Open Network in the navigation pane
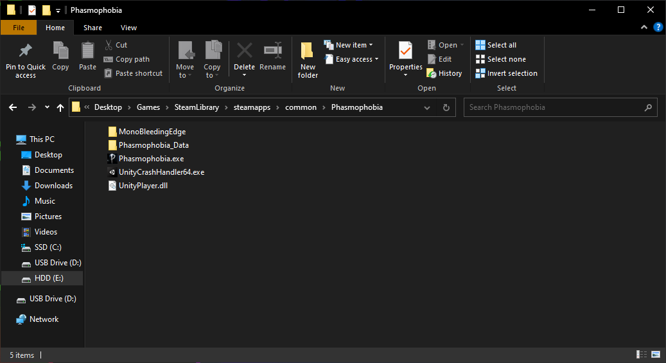 click(x=37, y=319)
